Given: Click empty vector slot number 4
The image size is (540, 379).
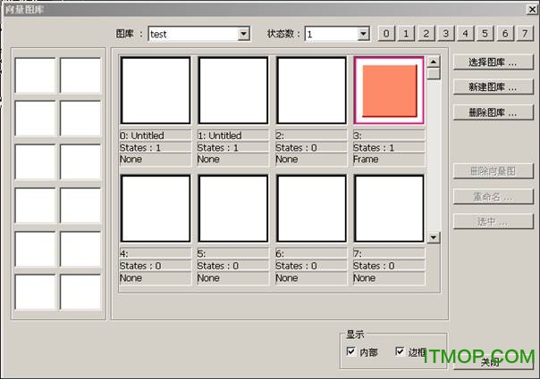Looking at the screenshot, I should [x=155, y=208].
